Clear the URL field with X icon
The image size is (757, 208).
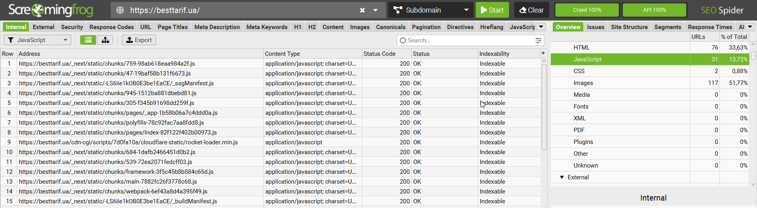[362, 10]
